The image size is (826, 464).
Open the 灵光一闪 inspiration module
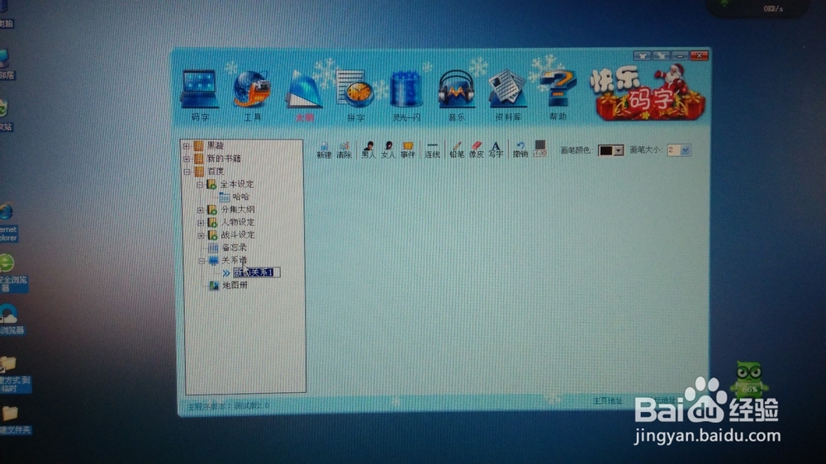tap(406, 96)
